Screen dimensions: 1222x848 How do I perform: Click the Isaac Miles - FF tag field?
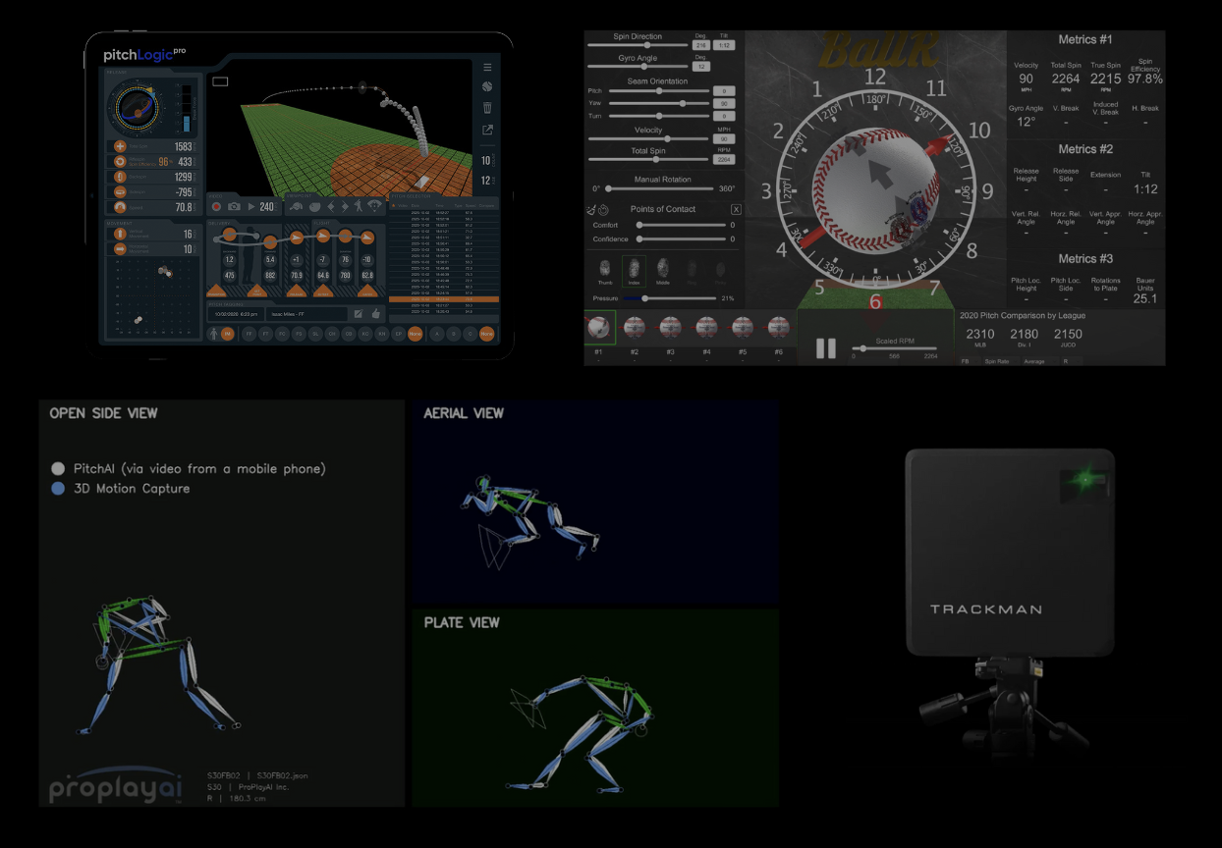(x=306, y=314)
